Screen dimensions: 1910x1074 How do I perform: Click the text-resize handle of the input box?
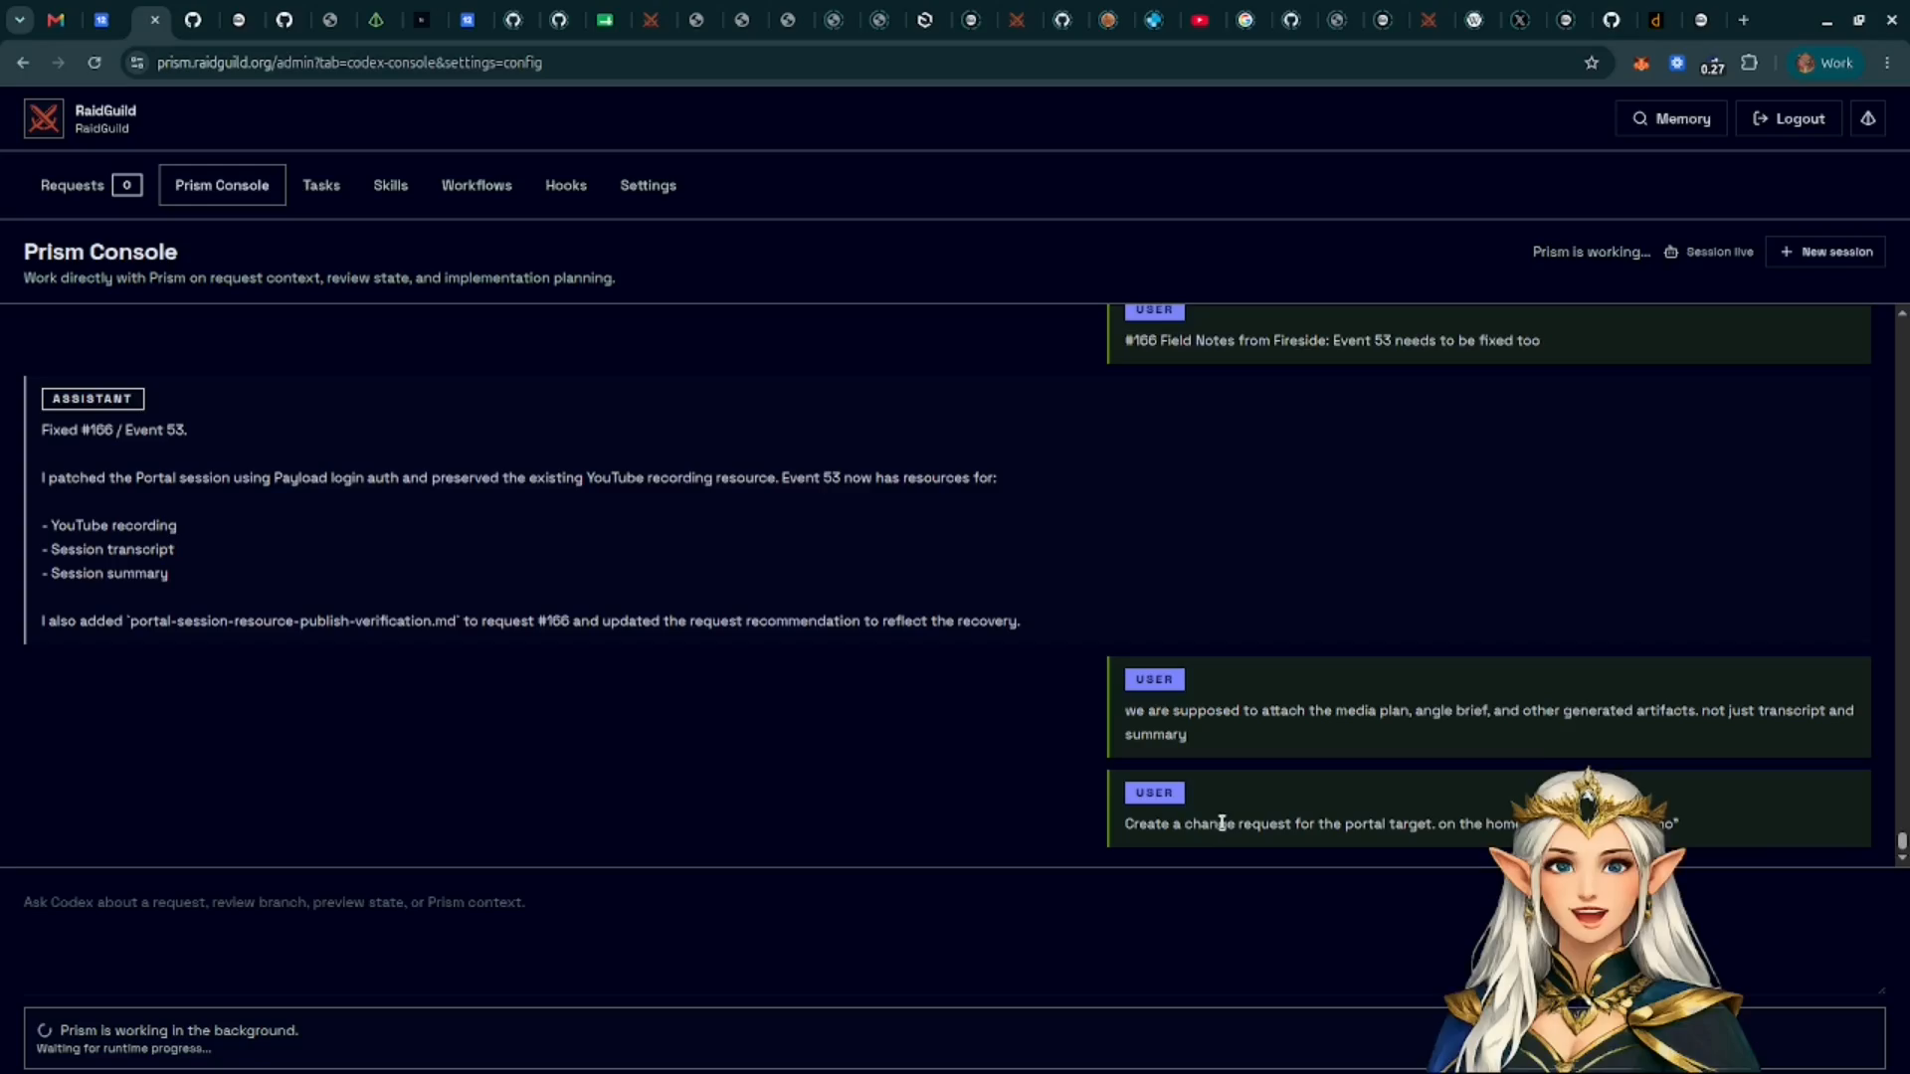click(x=1880, y=988)
